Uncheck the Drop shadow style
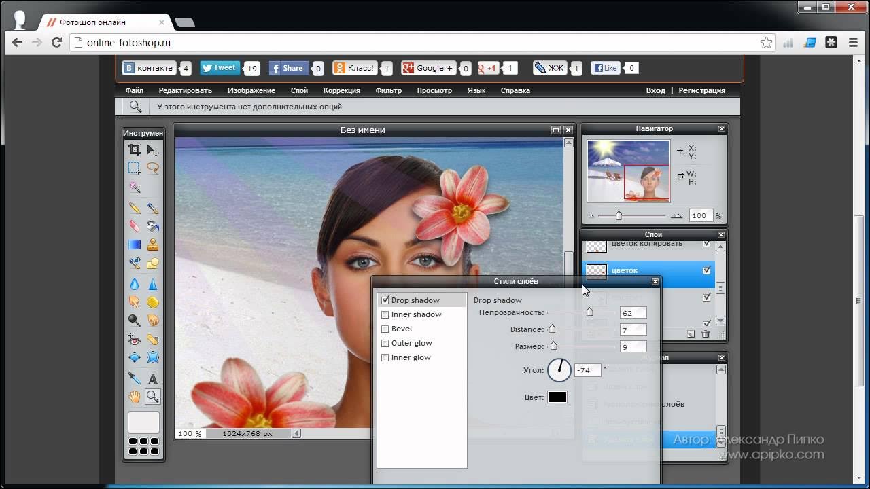This screenshot has width=870, height=489. [385, 300]
